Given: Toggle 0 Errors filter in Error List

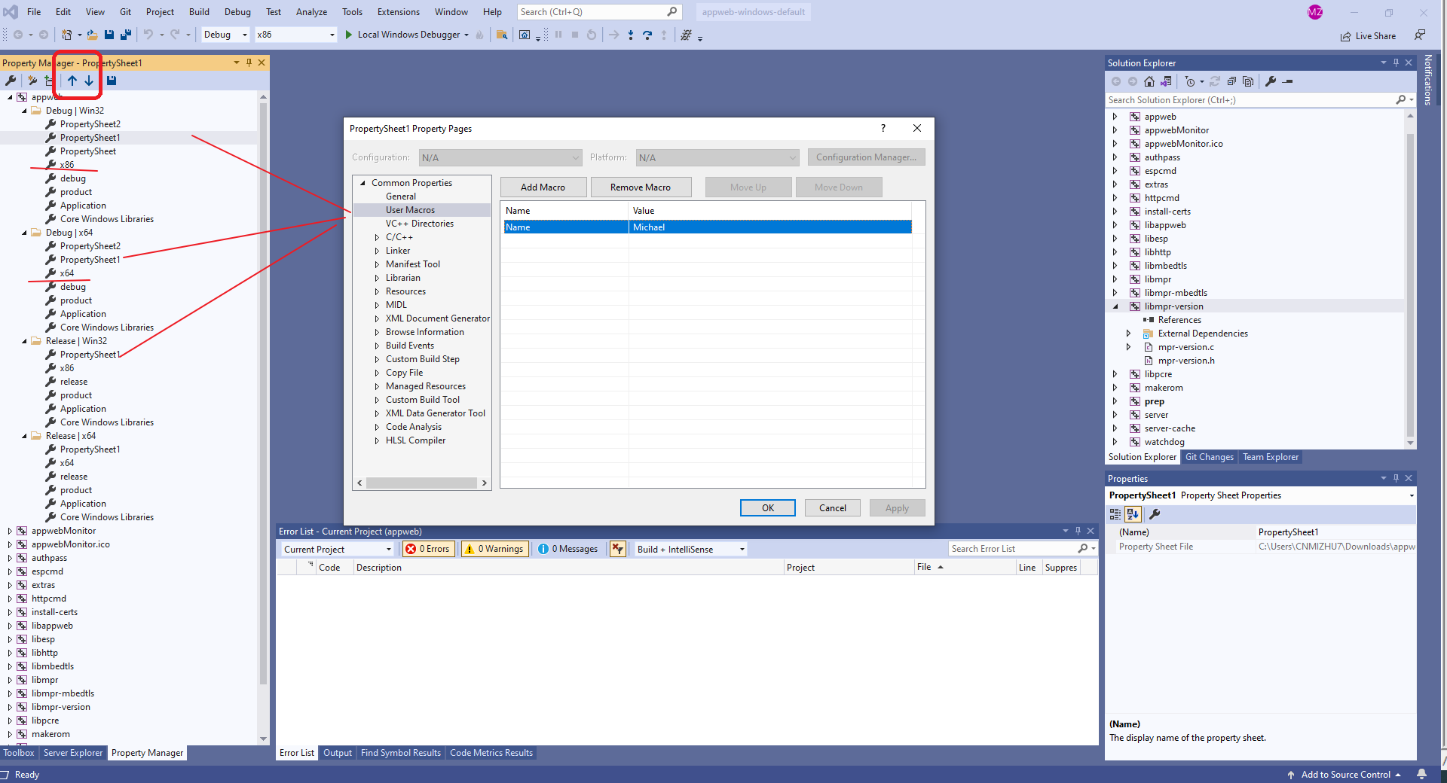Looking at the screenshot, I should click(428, 549).
